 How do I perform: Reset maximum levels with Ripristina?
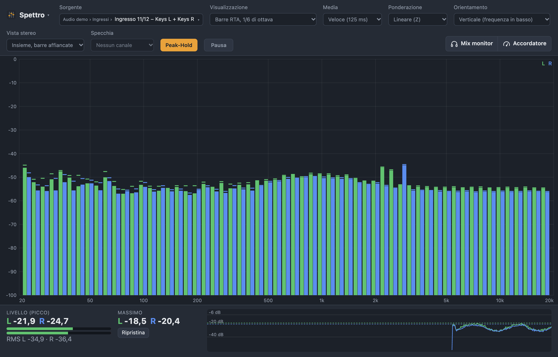coord(133,333)
